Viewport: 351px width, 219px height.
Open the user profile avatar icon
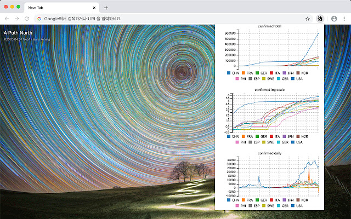pyautogui.click(x=334, y=19)
